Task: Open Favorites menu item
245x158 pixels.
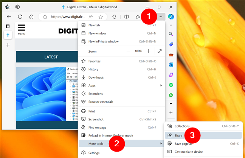Action: coord(121,61)
